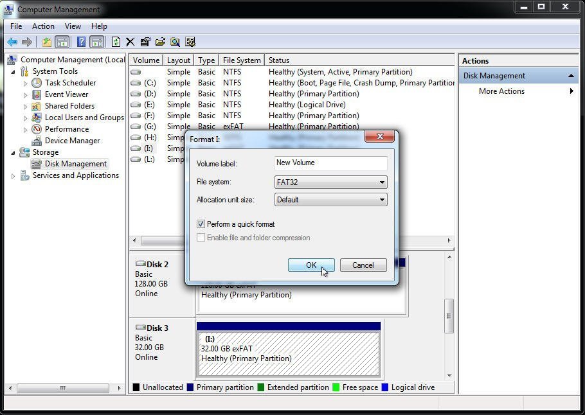Click the blue Help question mark icon
The height and width of the screenshot is (415, 585).
(x=81, y=42)
